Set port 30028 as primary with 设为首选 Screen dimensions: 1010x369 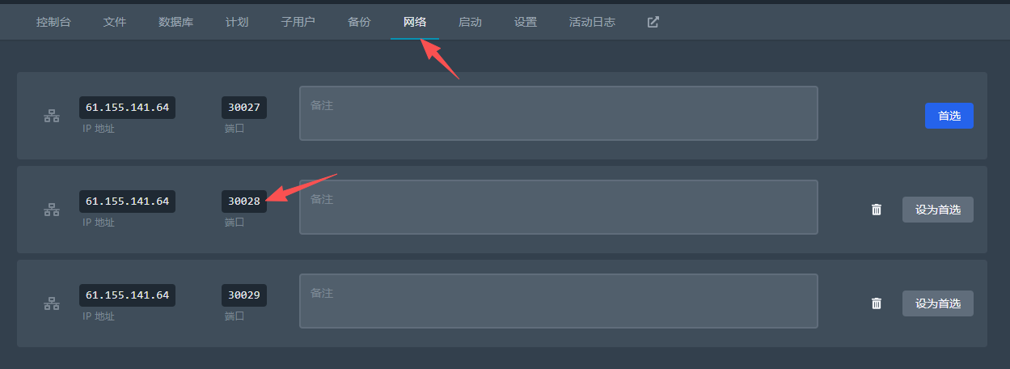(938, 210)
